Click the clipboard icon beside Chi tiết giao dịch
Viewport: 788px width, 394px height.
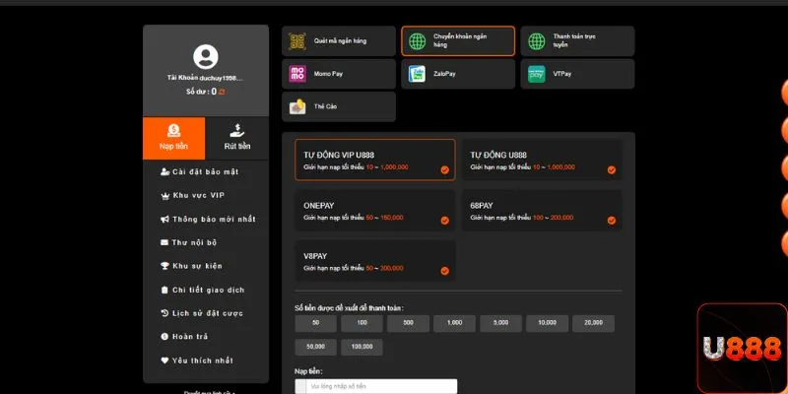point(164,290)
